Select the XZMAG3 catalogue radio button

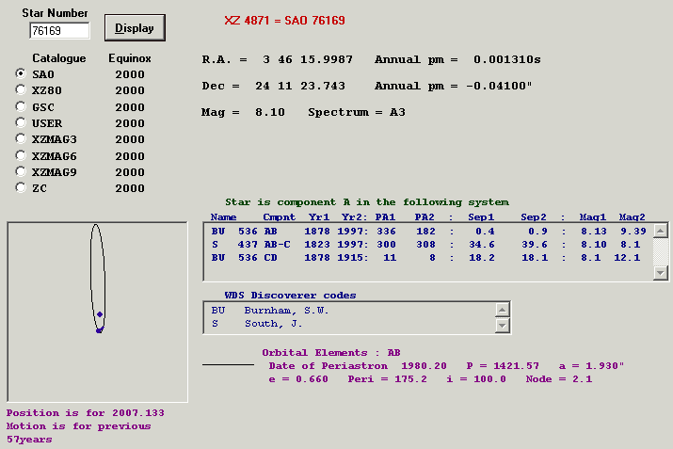coord(20,138)
